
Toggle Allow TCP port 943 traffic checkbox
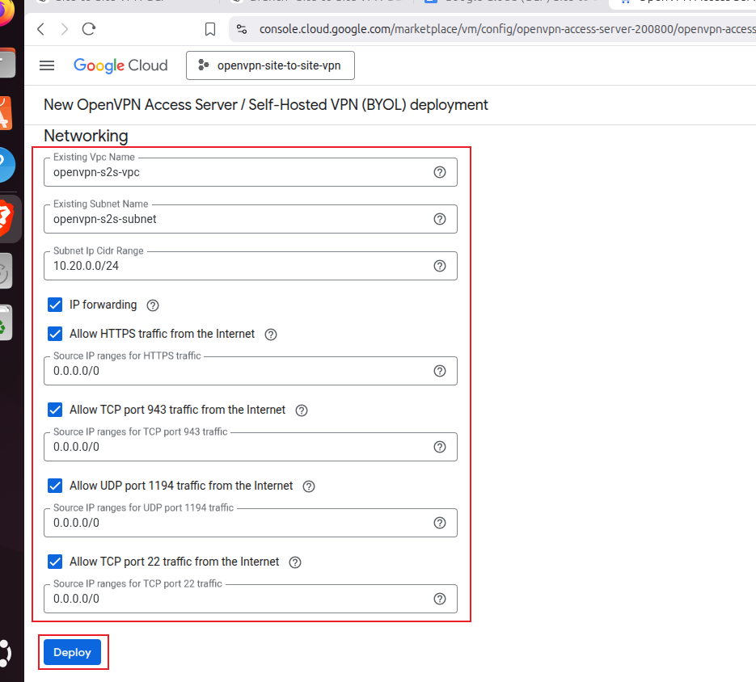55,410
